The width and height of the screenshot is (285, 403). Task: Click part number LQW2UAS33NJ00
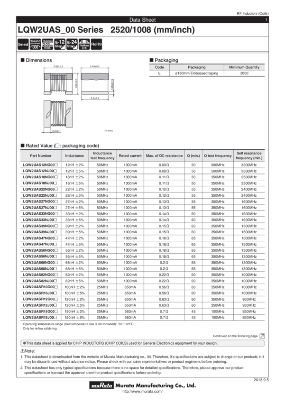click(x=40, y=220)
